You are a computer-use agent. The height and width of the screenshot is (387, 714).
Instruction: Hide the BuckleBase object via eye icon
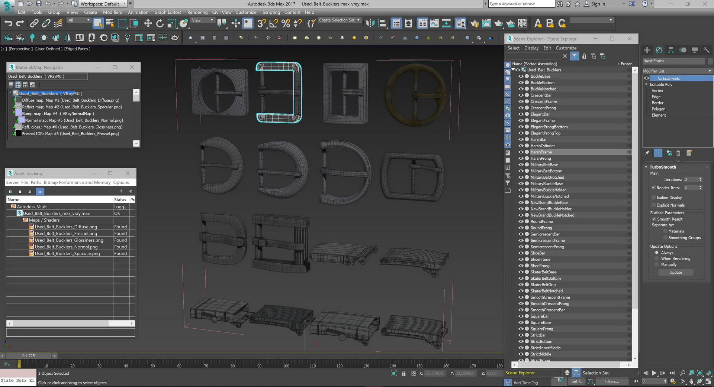(x=521, y=77)
